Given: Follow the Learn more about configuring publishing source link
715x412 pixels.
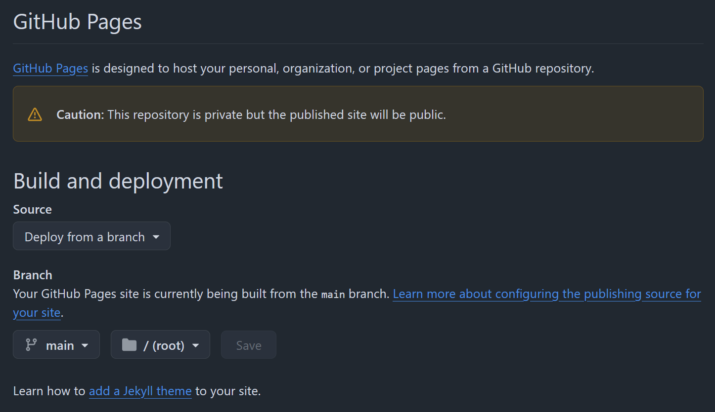Looking at the screenshot, I should pos(546,294).
